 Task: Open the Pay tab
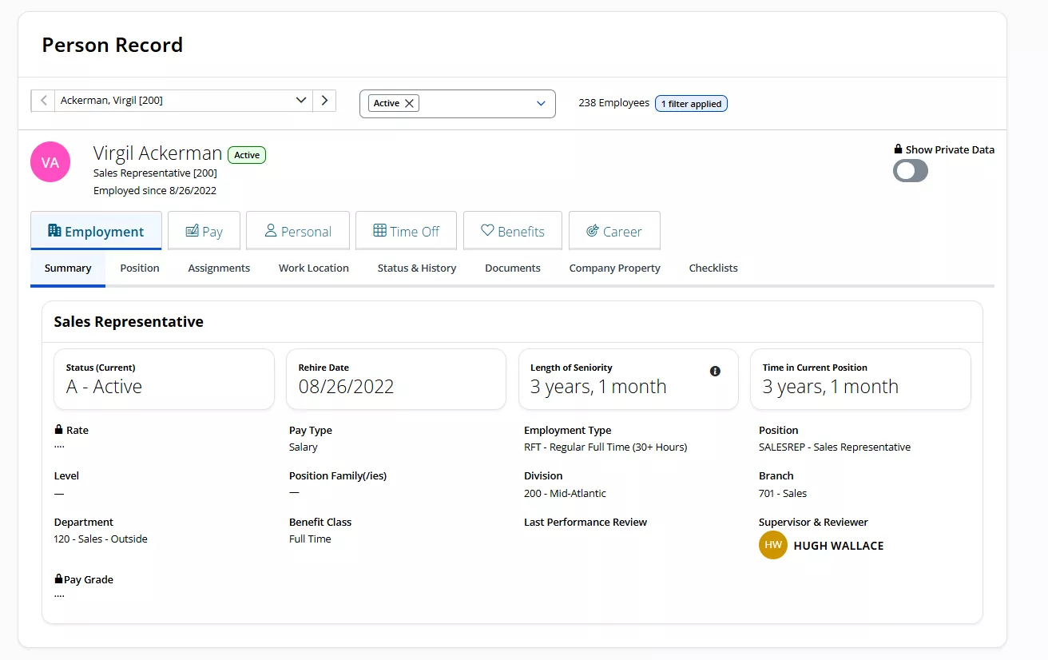coord(204,231)
